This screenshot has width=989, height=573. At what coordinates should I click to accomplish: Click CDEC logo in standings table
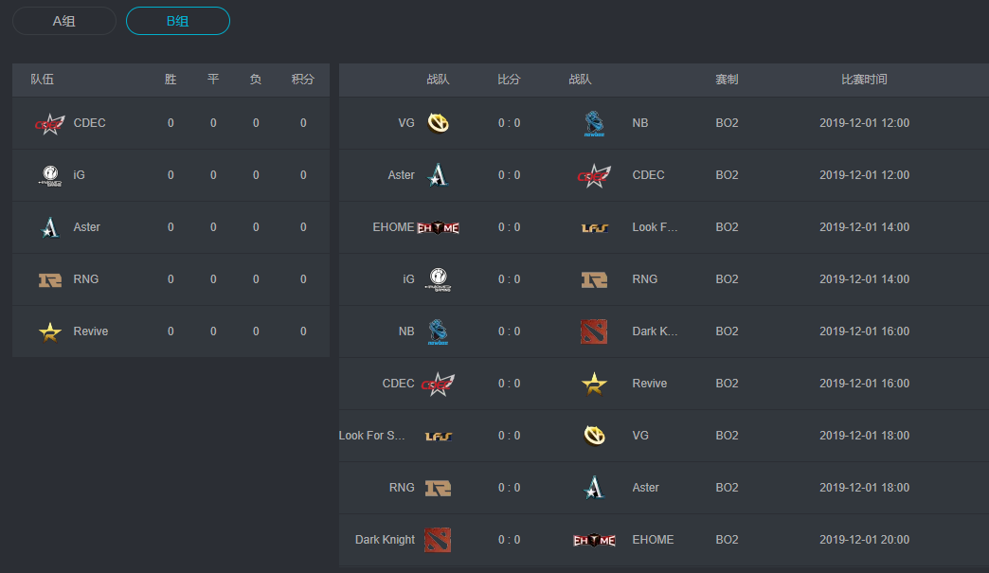click(x=49, y=123)
